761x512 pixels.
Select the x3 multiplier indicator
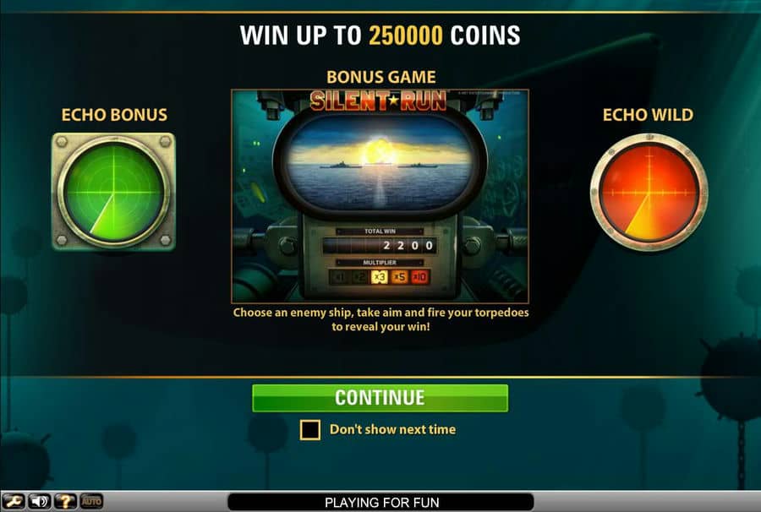click(379, 277)
